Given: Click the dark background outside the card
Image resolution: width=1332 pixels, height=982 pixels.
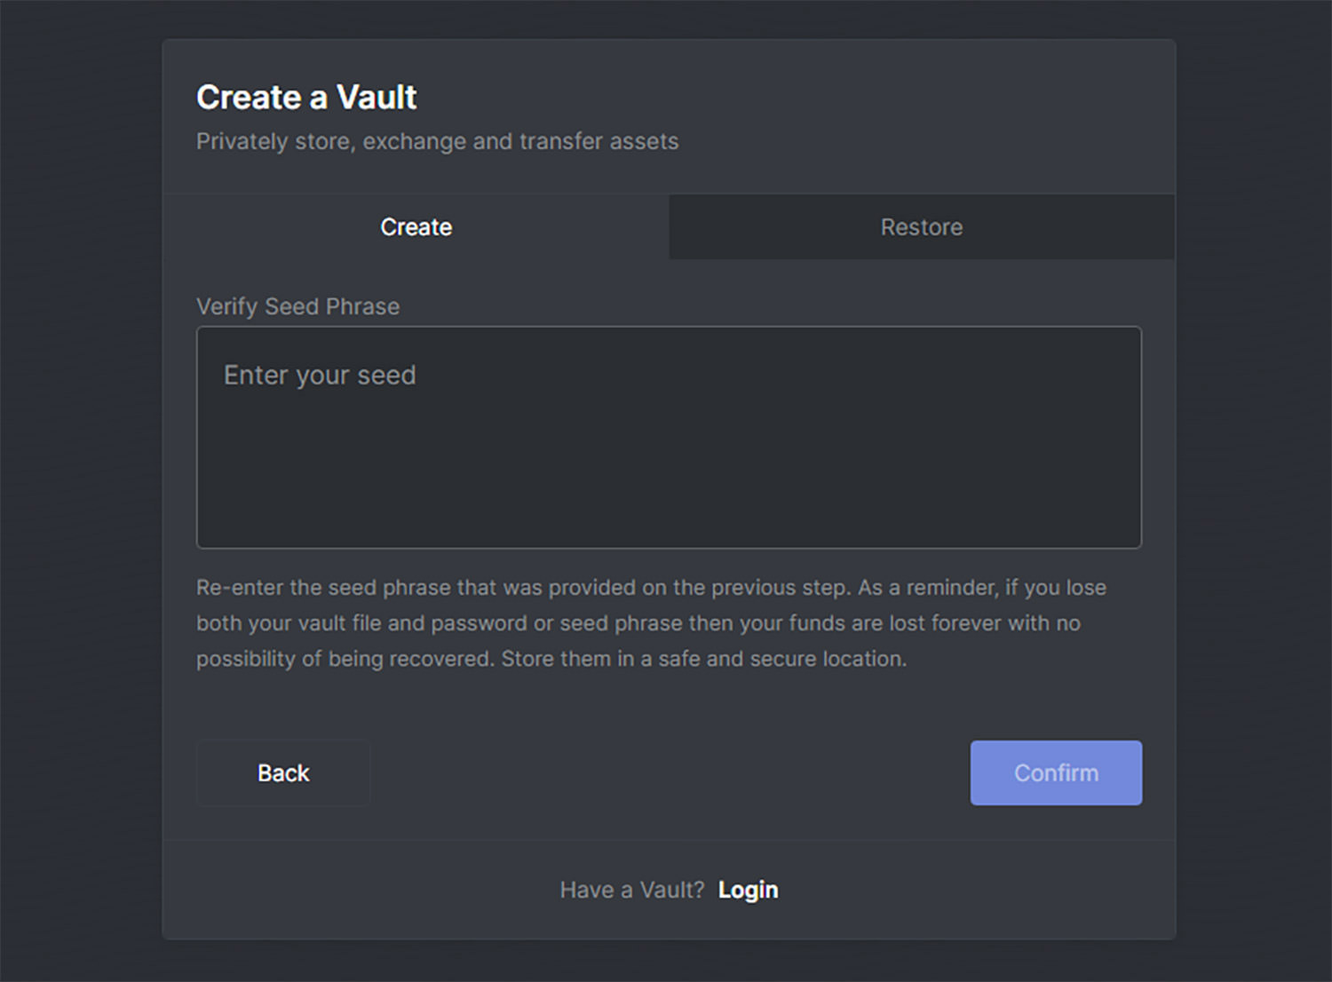Looking at the screenshot, I should pos(80,488).
